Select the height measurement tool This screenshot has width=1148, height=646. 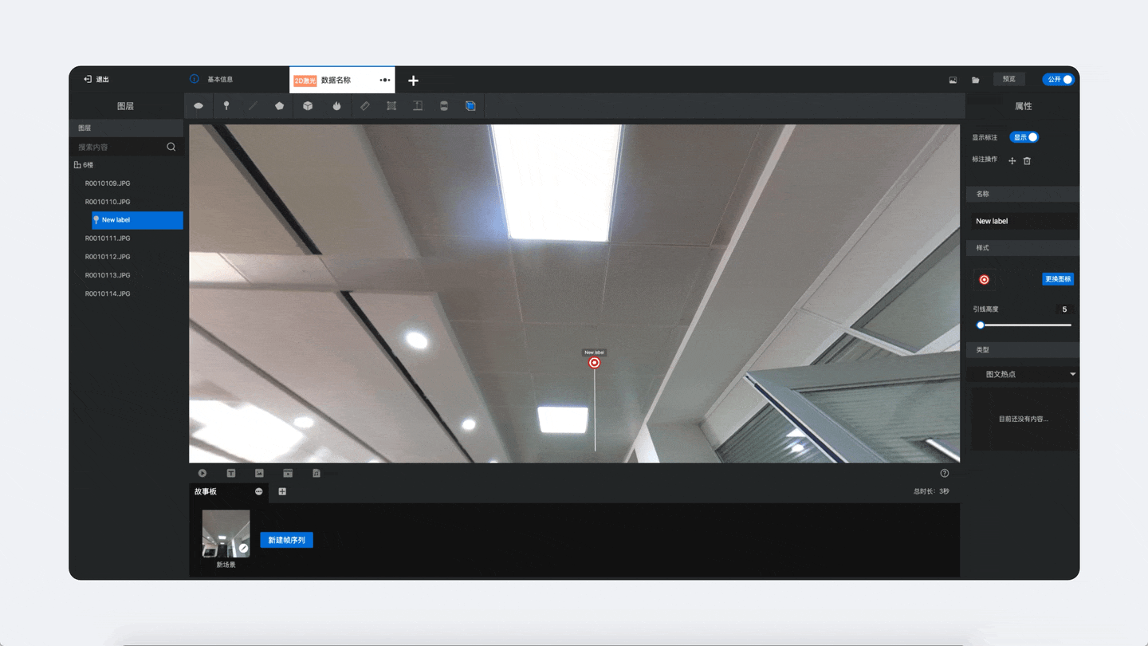(418, 106)
